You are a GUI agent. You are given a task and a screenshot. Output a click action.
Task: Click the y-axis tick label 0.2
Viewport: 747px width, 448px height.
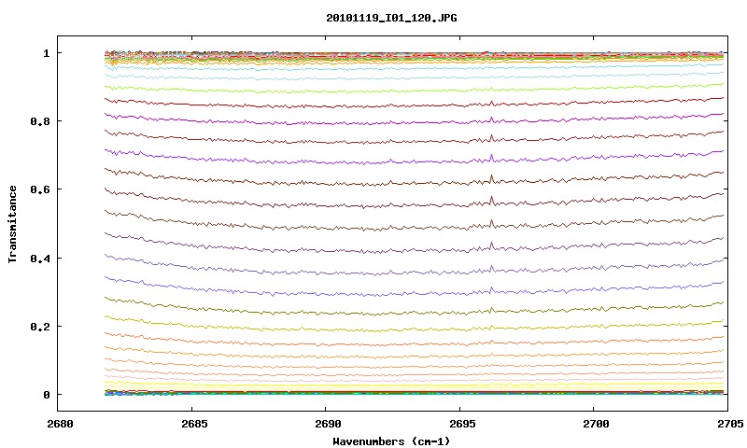point(40,327)
